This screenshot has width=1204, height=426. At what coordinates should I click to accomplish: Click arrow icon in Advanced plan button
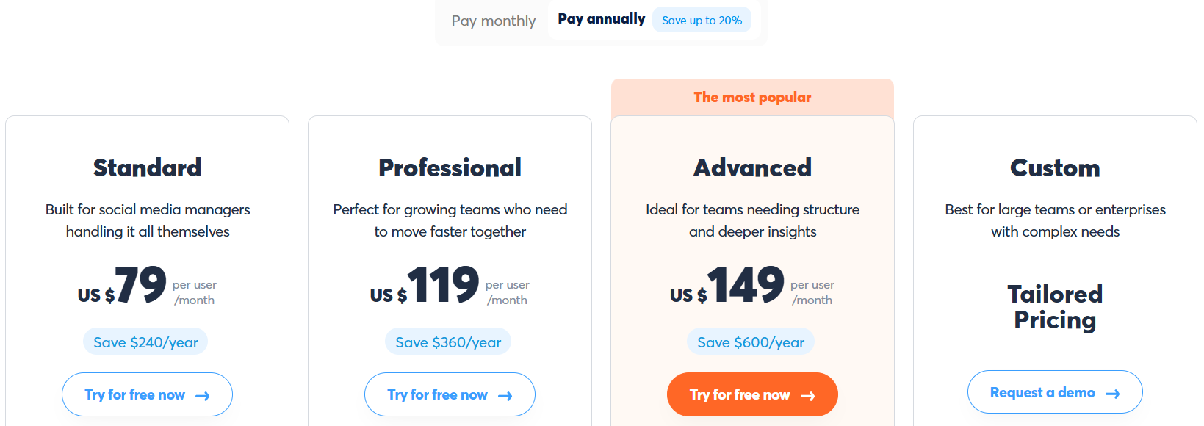point(808,396)
